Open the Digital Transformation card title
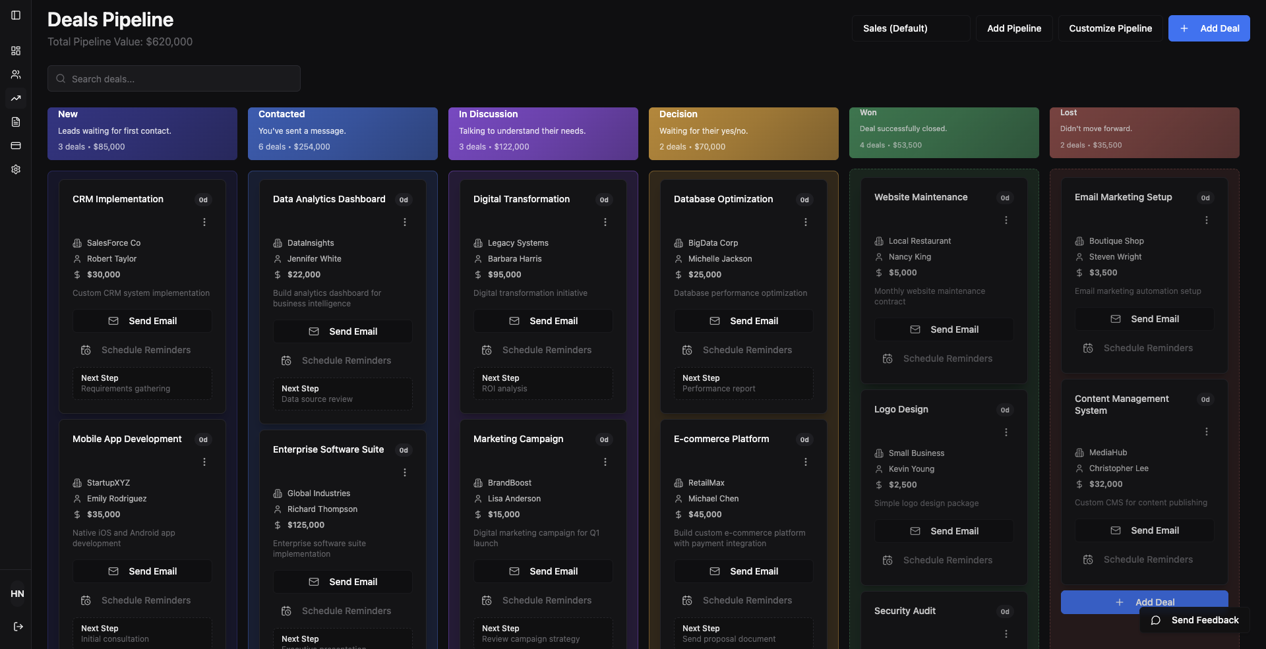Viewport: 1266px width, 649px height. tap(522, 199)
